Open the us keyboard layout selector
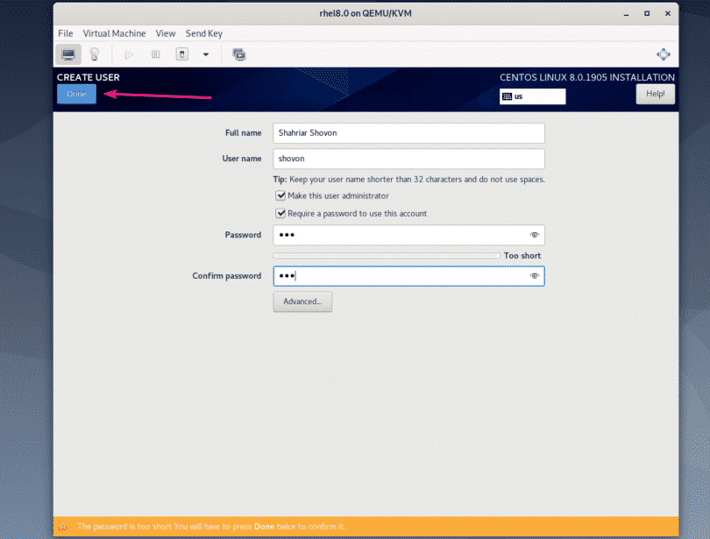Viewport: 710px width, 539px height. click(x=532, y=96)
